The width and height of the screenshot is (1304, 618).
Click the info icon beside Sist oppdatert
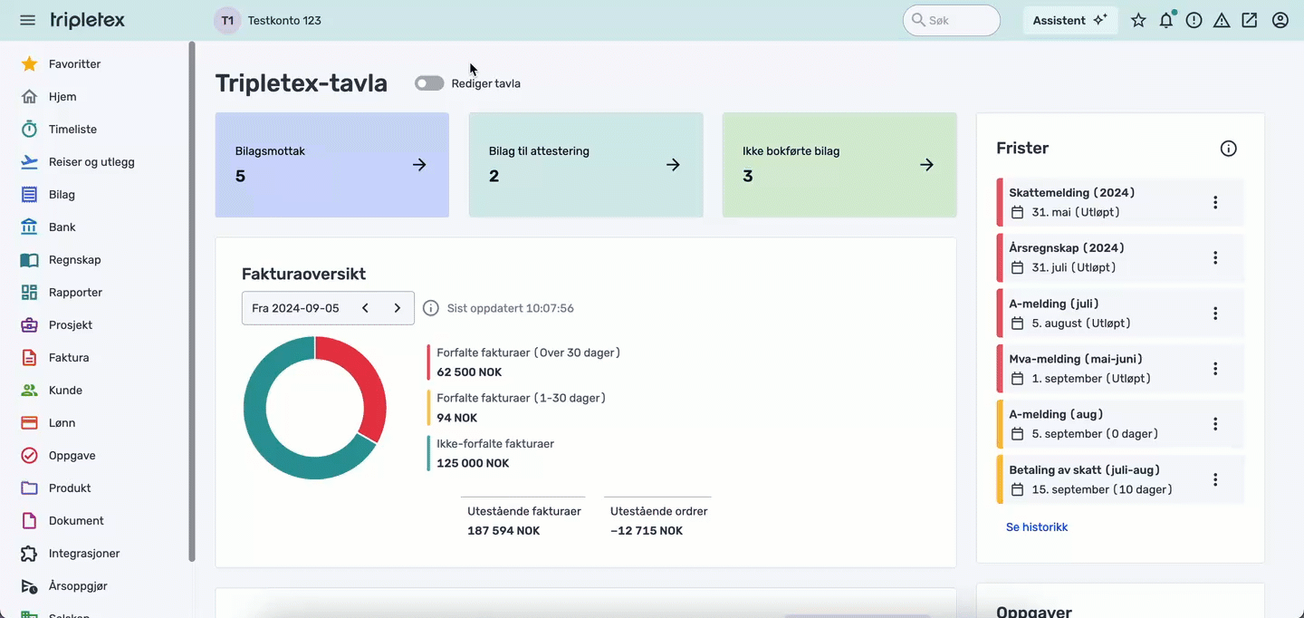(x=431, y=308)
